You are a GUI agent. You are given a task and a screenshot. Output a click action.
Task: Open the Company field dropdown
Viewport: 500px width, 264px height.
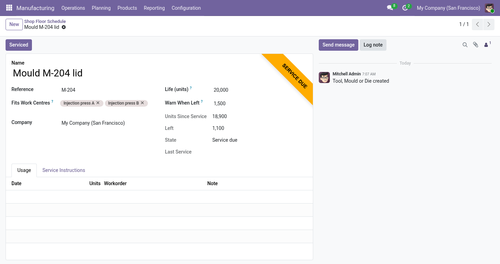pos(108,123)
